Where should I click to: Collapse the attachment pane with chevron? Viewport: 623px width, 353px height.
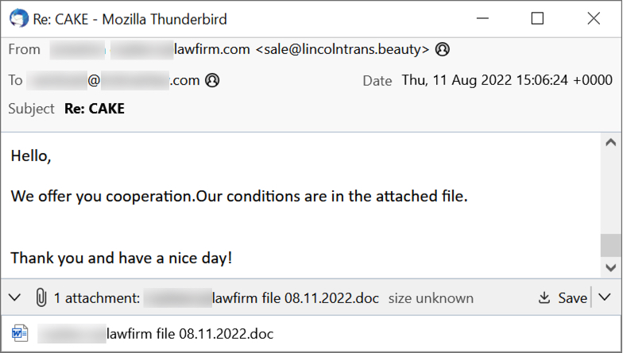[x=14, y=298]
